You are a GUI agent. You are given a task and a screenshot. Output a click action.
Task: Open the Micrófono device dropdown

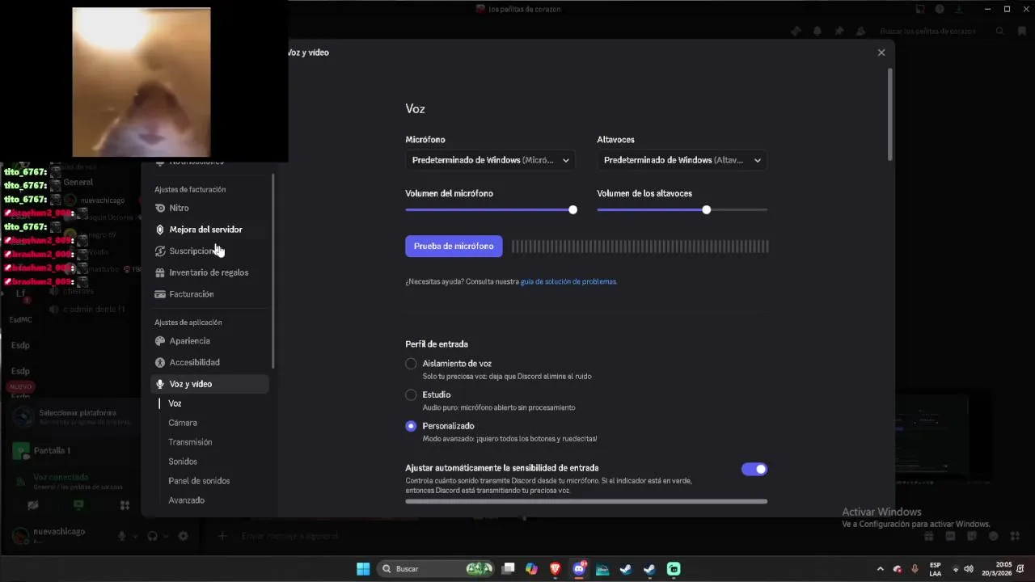[x=490, y=160]
